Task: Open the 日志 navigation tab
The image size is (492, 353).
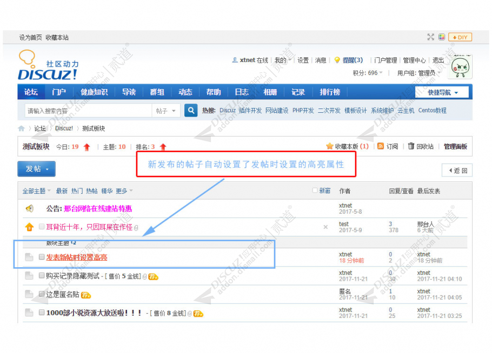Action: coord(242,92)
